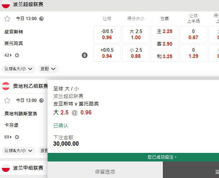
Task: Click the Poland flag beside 波兰甲组联赛
Action: tap(6, 168)
